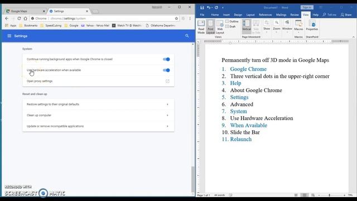This screenshot has height=201, width=357.
Task: Toggle continue running background apps switch
Action: point(166,59)
